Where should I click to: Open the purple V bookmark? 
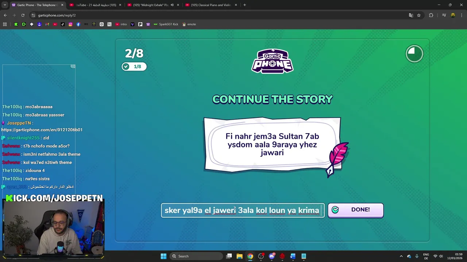point(132,24)
